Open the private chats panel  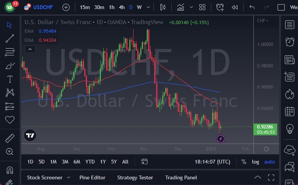tap(290, 167)
